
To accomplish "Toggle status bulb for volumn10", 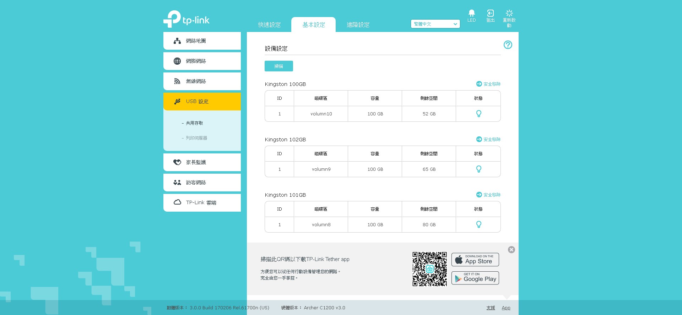I will 478,114.
